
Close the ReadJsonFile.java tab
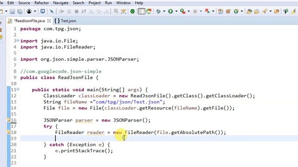[x=49, y=21]
